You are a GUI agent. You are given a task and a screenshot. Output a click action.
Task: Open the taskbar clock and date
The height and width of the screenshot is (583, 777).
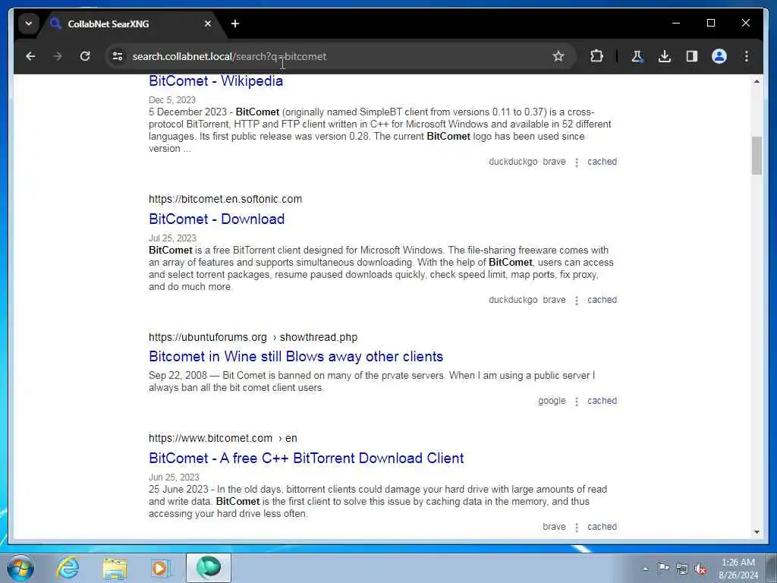pyautogui.click(x=738, y=569)
